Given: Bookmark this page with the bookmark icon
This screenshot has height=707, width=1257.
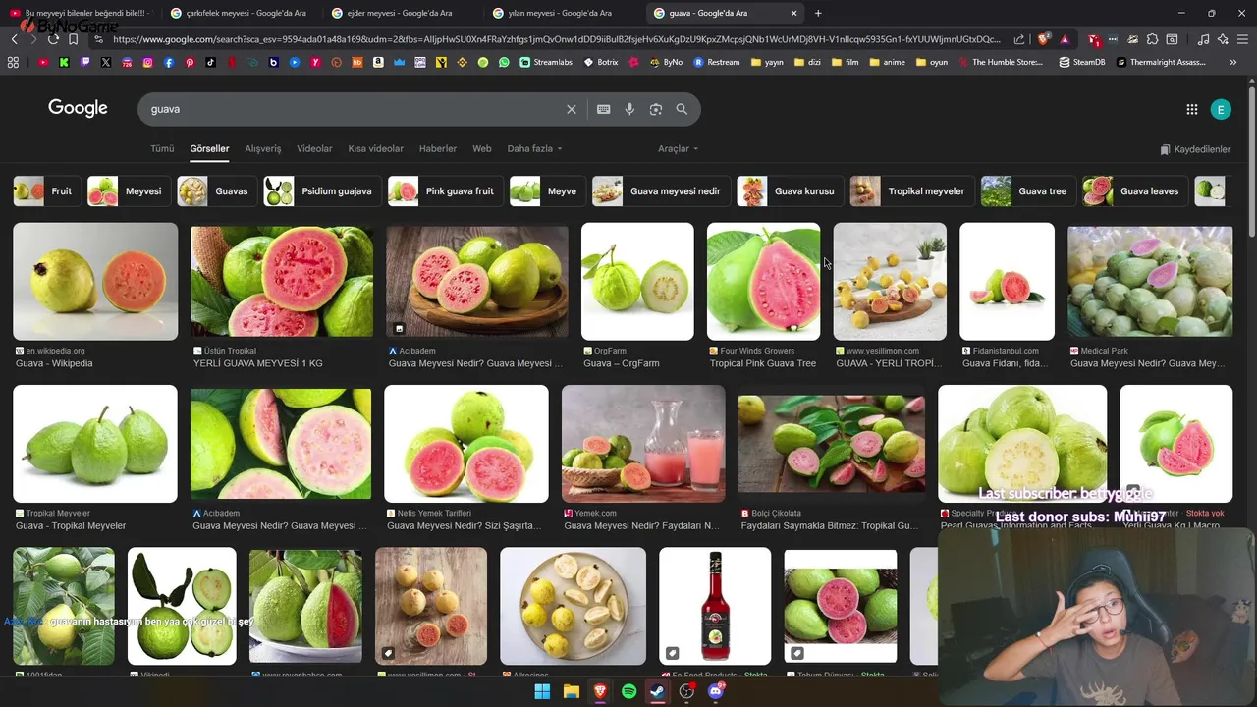Looking at the screenshot, I should coord(73,39).
